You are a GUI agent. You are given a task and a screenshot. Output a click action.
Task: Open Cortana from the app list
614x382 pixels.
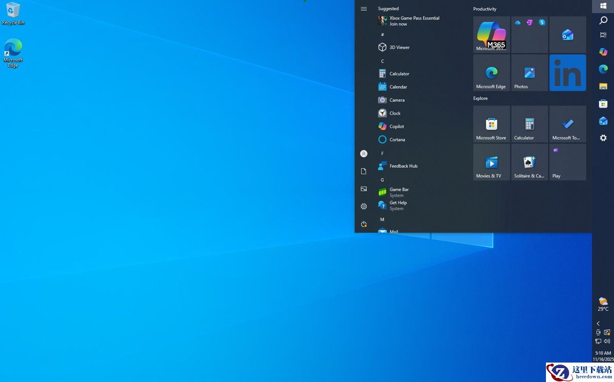(x=397, y=140)
